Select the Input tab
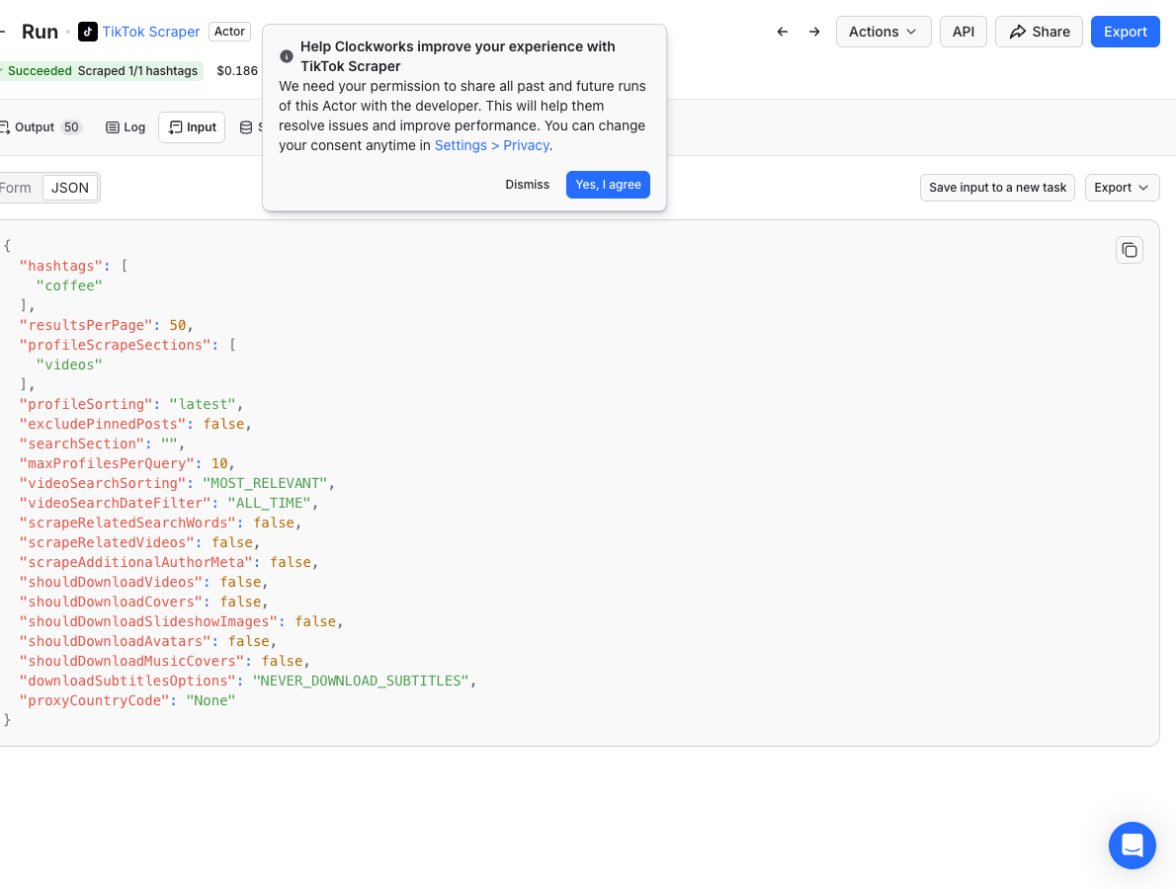This screenshot has width=1176, height=889. [192, 127]
